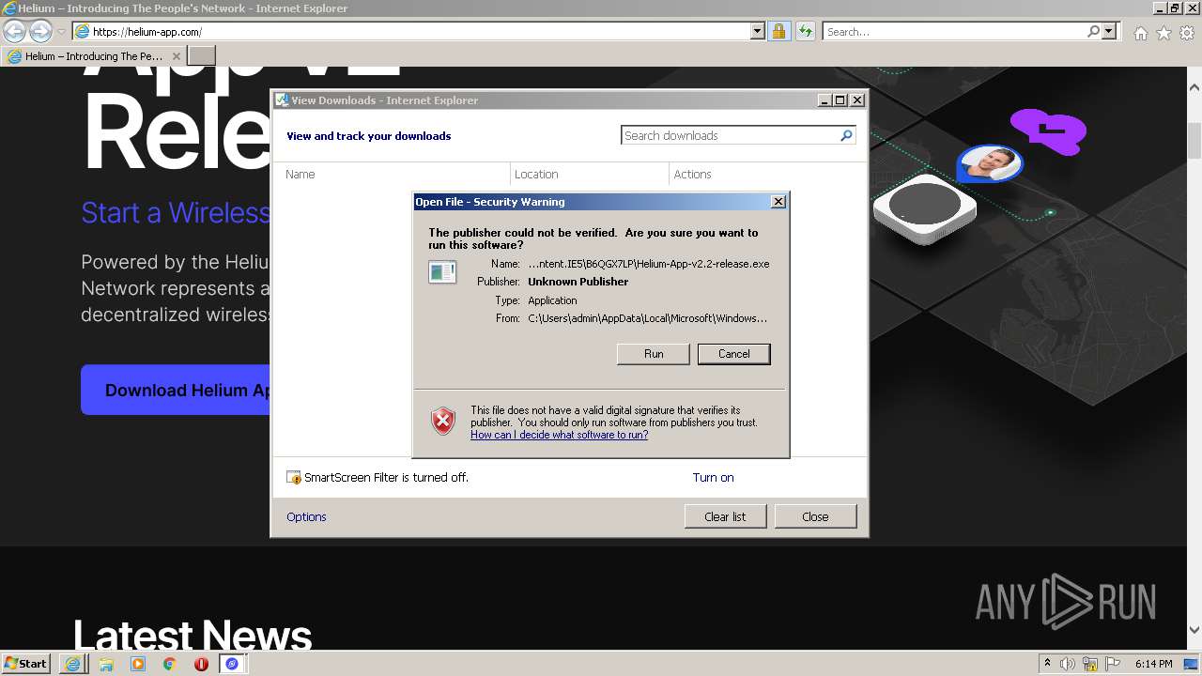Open the Favorites star icon

pyautogui.click(x=1163, y=33)
